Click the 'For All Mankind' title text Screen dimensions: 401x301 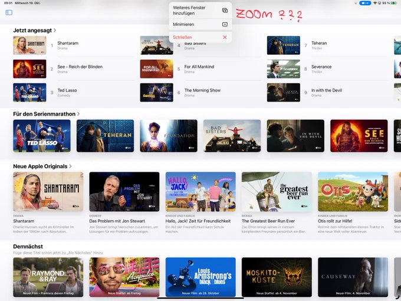[x=199, y=67]
